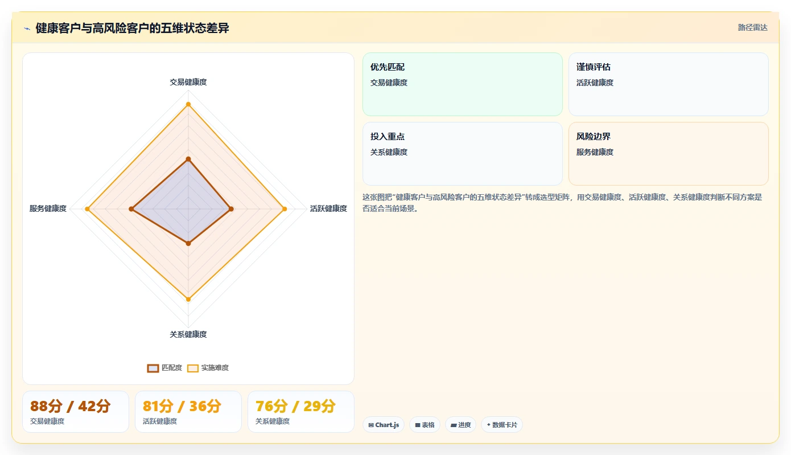Screen dimensions: 791x455
Task: Select the 投入重点 card
Action: point(463,154)
